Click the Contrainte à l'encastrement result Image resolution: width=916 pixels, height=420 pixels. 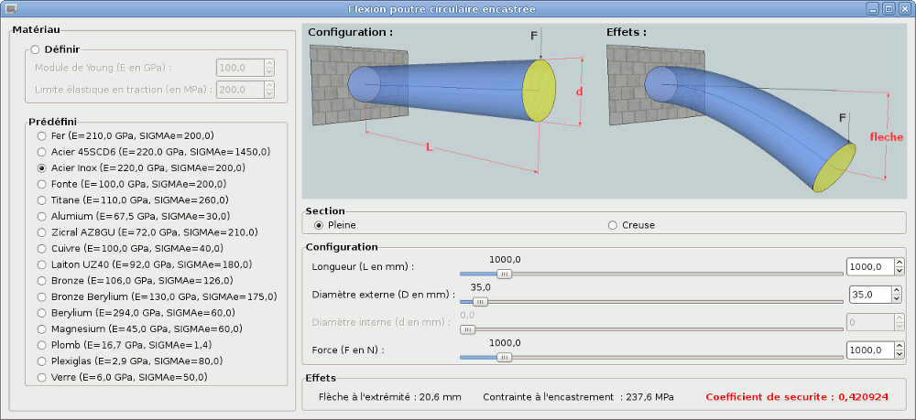pos(578,397)
